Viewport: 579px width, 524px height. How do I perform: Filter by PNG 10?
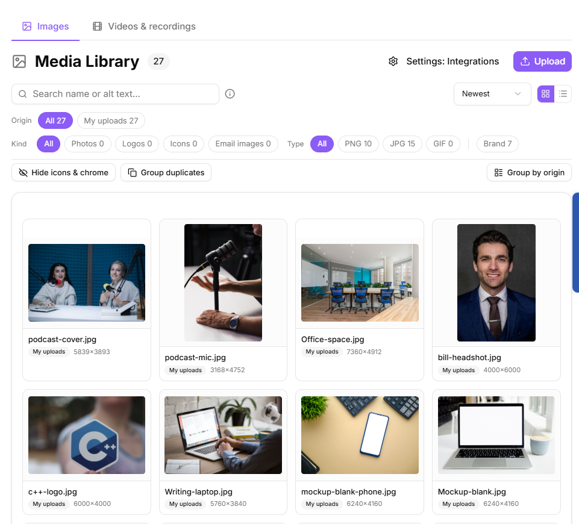[358, 144]
